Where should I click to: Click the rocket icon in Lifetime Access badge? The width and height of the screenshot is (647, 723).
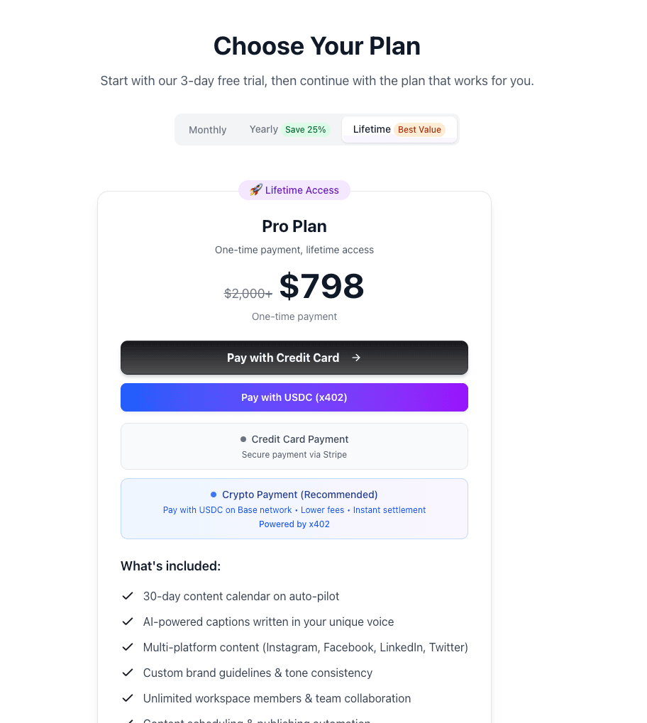[255, 190]
